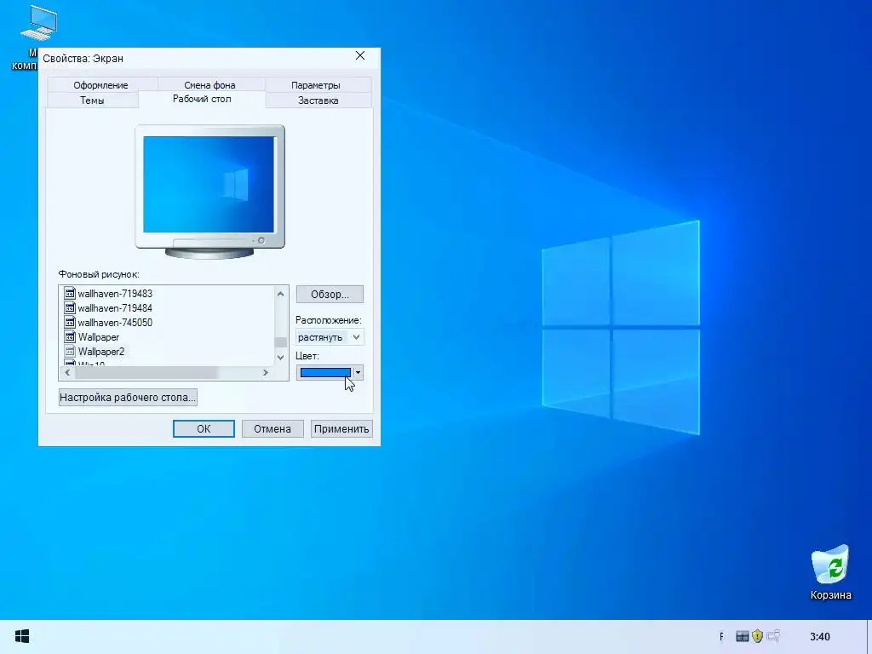872x654 pixels.
Task: Click the language indicator in the tray
Action: click(721, 636)
